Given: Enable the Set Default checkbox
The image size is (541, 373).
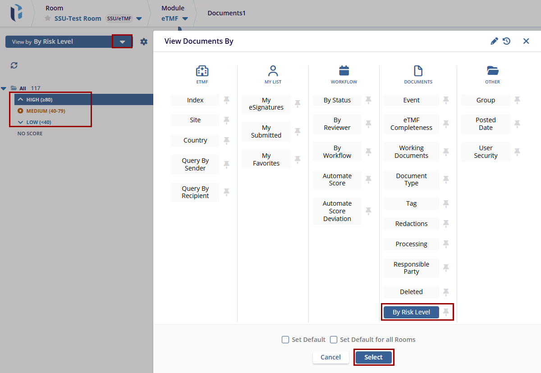Looking at the screenshot, I should point(285,340).
